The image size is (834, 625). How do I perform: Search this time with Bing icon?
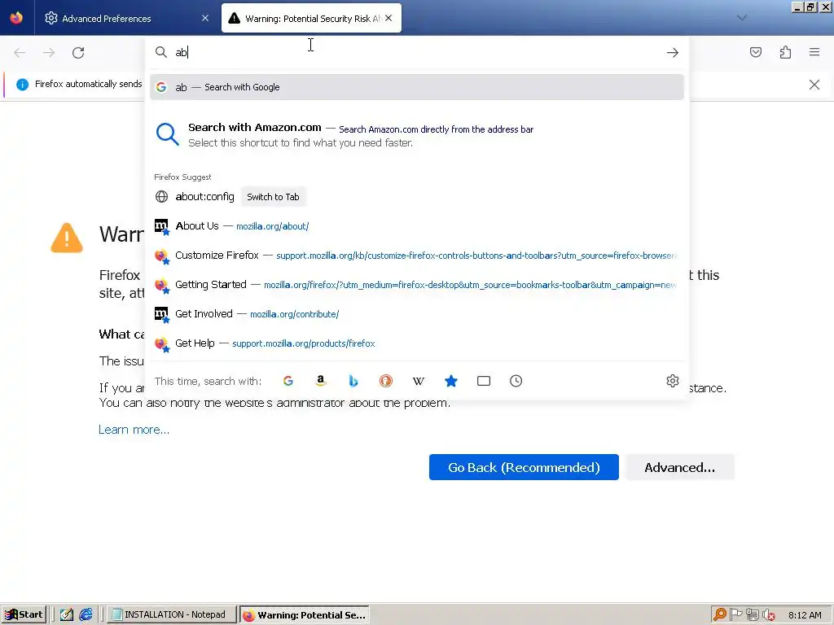click(353, 381)
